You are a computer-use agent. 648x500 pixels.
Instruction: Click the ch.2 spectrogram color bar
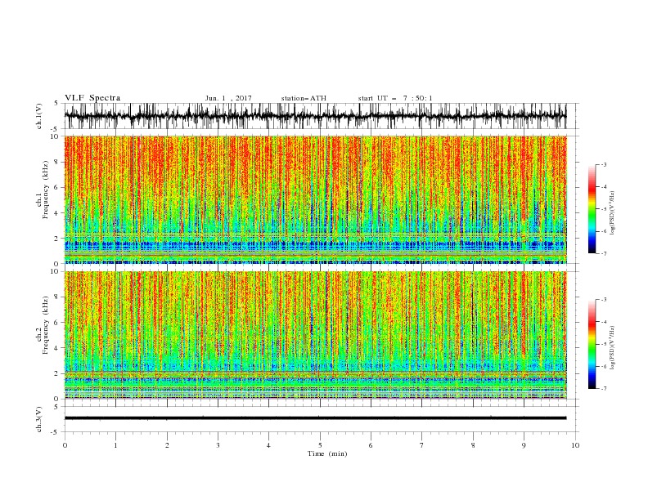coord(592,344)
